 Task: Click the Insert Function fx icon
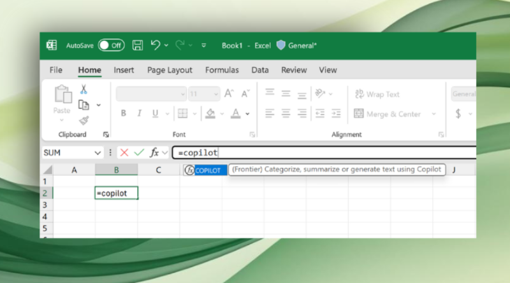click(154, 153)
